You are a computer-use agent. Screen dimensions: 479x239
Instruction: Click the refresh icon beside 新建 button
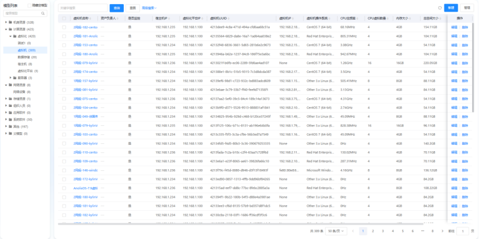click(440, 8)
